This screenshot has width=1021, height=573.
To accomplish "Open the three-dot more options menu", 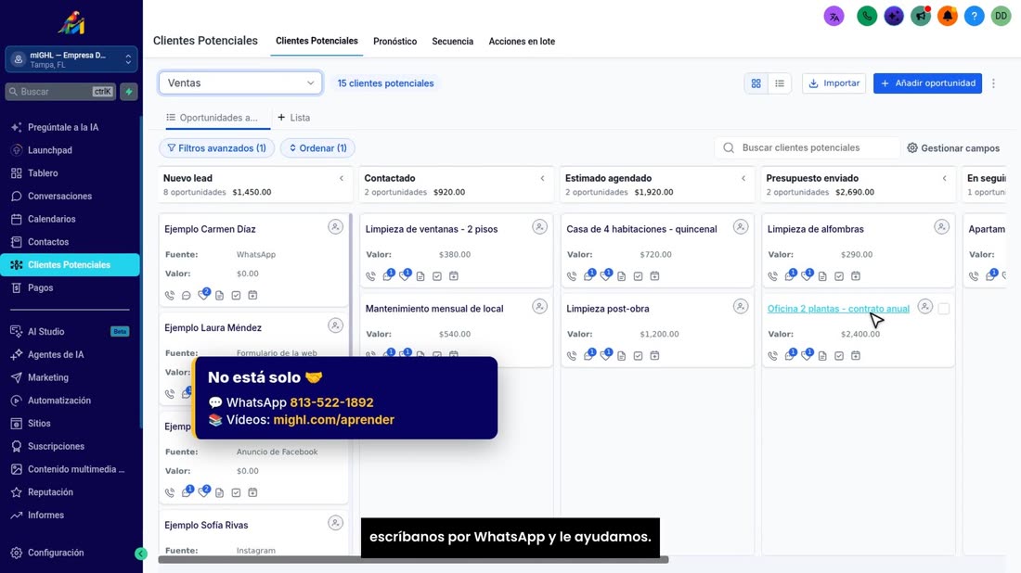I will tap(994, 83).
